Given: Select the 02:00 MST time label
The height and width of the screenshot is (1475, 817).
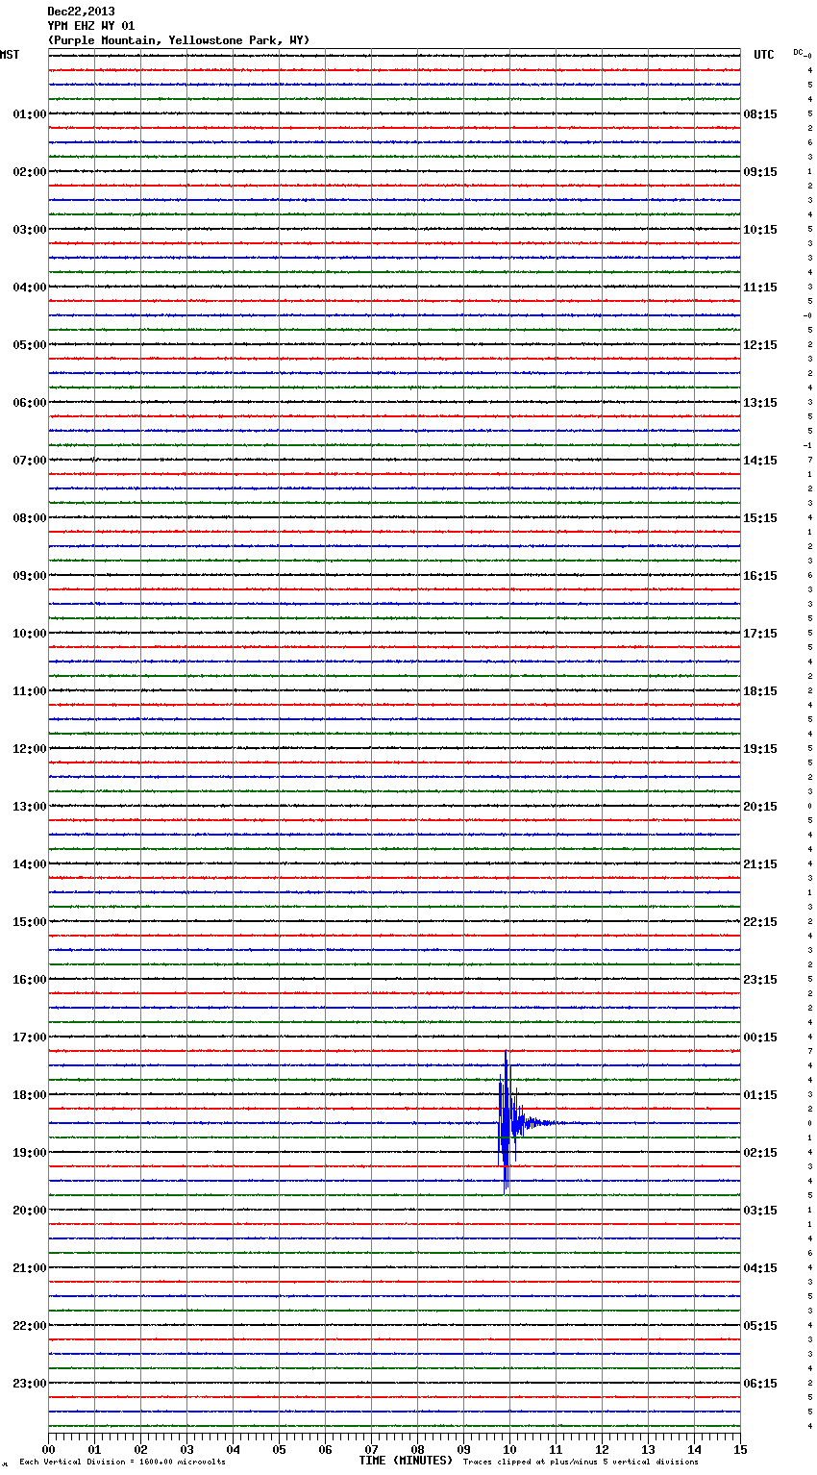Looking at the screenshot, I should click(30, 172).
